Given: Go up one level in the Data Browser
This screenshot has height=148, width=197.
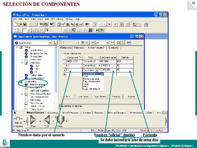Looking at the screenshot, I should (55, 42).
